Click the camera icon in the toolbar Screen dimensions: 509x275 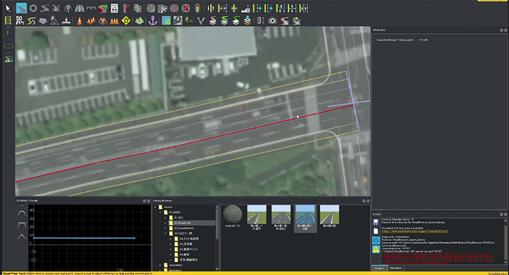pos(272,20)
